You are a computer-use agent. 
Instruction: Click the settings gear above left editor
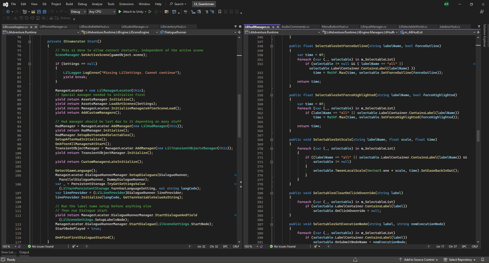240,27
